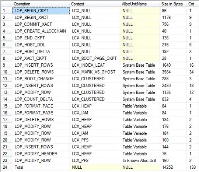This screenshot has width=199, height=172.
Task: Select the LOP_CREATE_ALLOCCHAIN cell
Action: click(x=41, y=31)
